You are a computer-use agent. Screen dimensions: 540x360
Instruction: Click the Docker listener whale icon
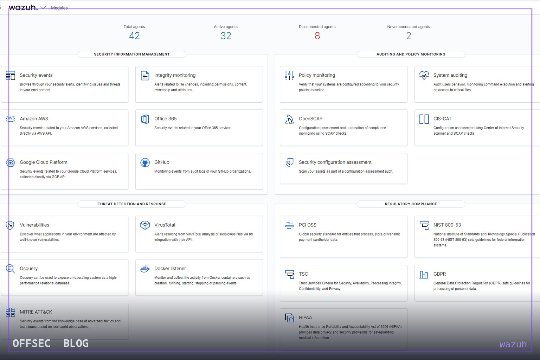pos(145,269)
